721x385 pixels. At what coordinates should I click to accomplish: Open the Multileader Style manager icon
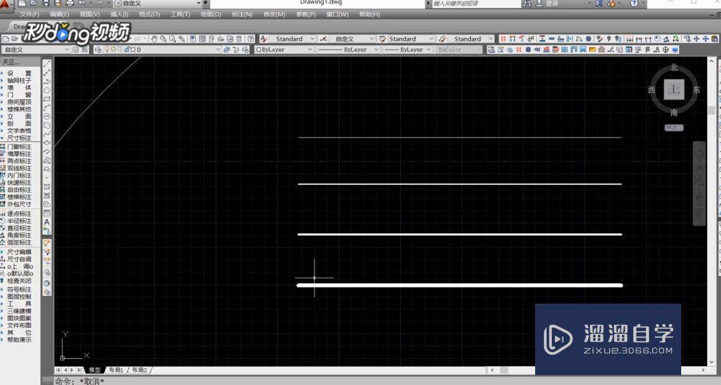tap(442, 39)
